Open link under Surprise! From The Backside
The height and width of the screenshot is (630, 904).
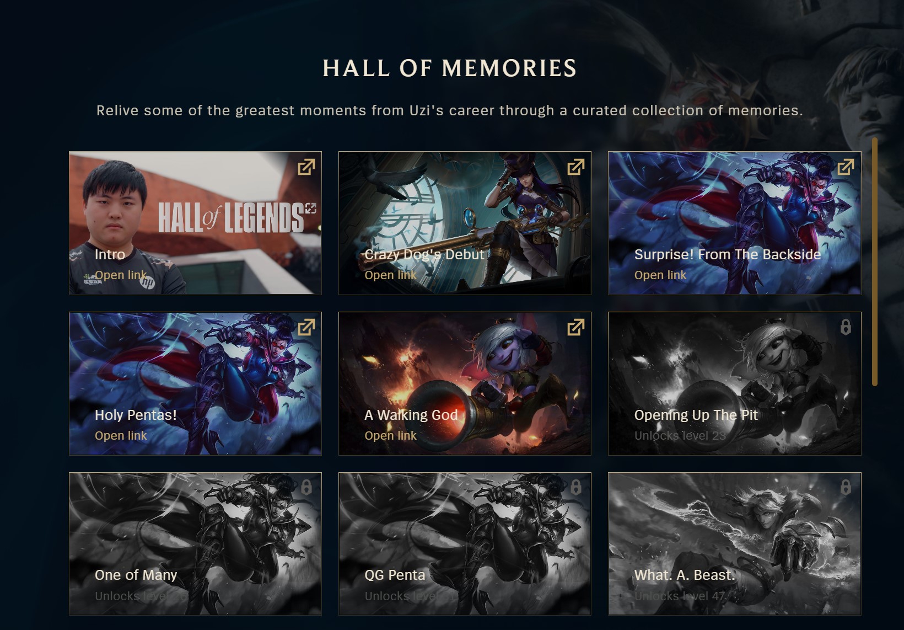(660, 275)
